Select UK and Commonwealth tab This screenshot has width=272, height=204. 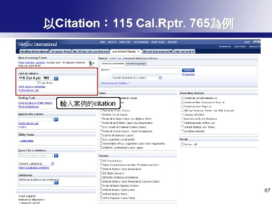tap(157, 51)
